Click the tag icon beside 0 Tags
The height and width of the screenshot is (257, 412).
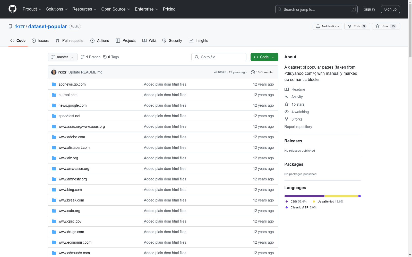pos(105,57)
